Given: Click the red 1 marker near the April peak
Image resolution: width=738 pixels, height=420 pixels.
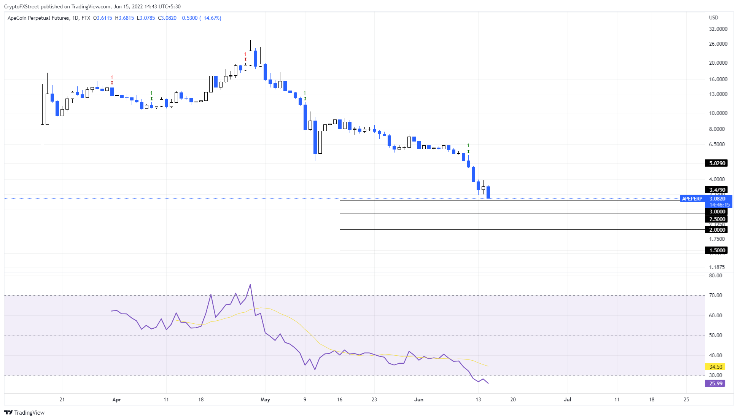Looking at the screenshot, I should [x=245, y=57].
